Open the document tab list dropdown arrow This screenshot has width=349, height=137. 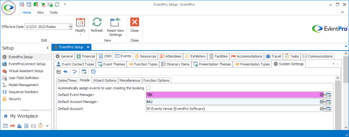346,46
